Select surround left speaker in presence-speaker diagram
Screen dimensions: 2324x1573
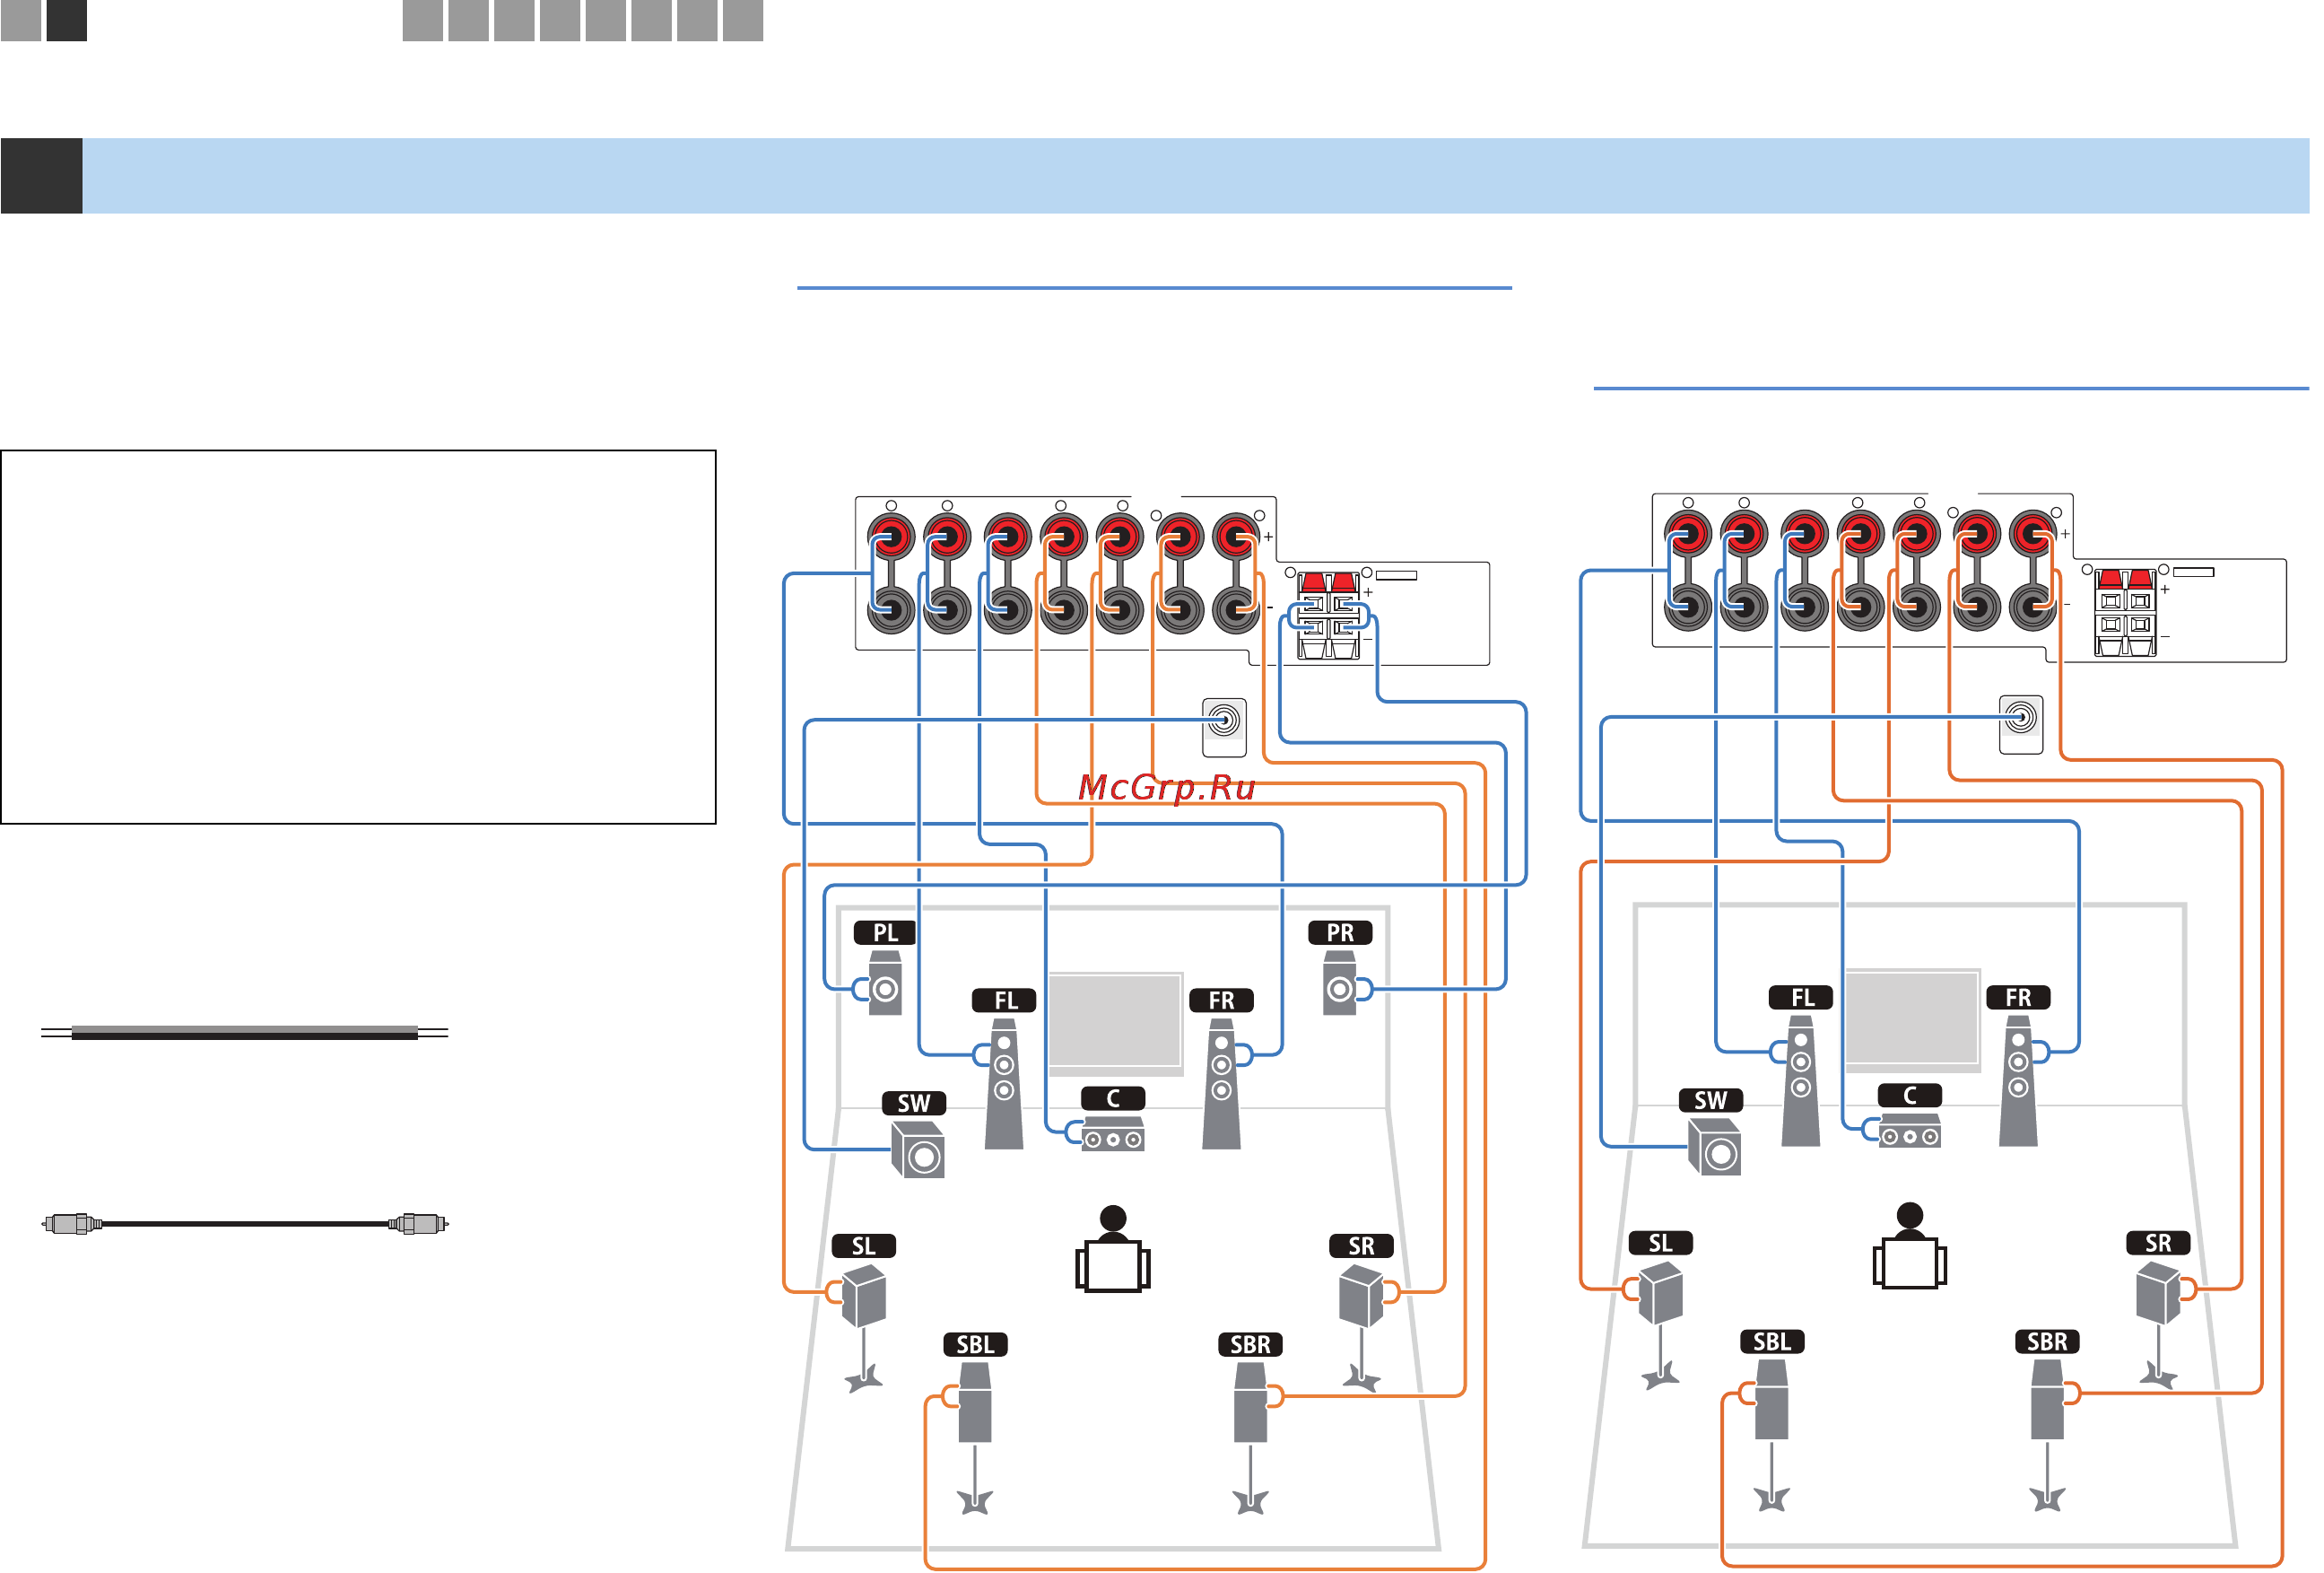[x=864, y=1328]
